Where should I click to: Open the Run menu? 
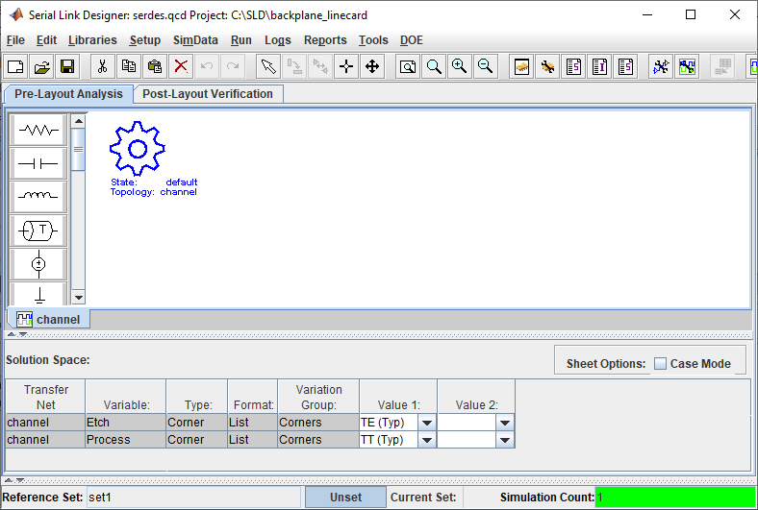click(241, 40)
